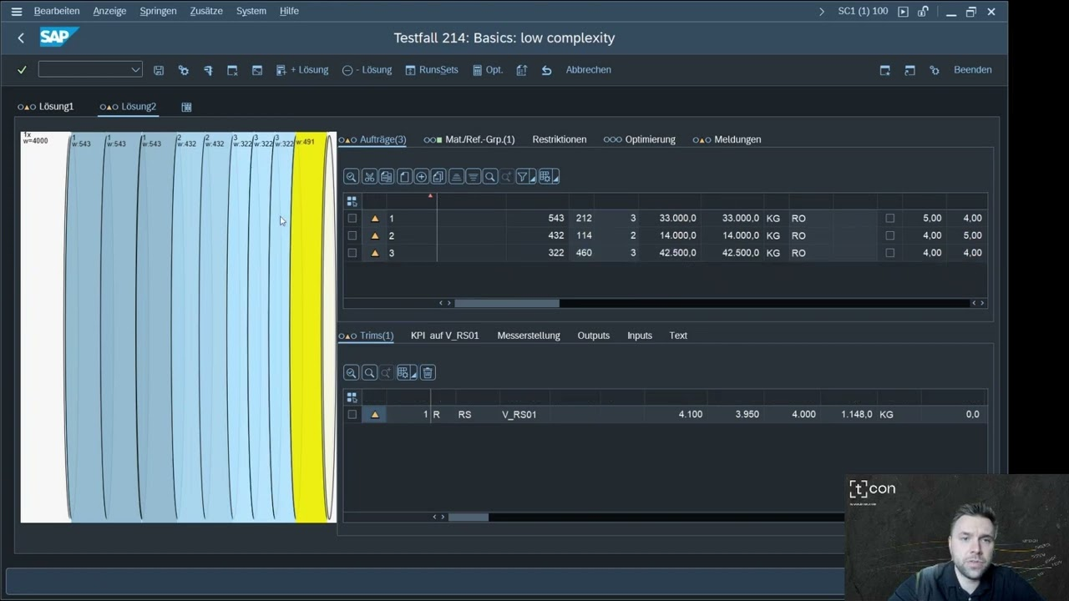Click the undo arrow icon before Abbrechen
This screenshot has height=601, width=1069.
(x=546, y=70)
